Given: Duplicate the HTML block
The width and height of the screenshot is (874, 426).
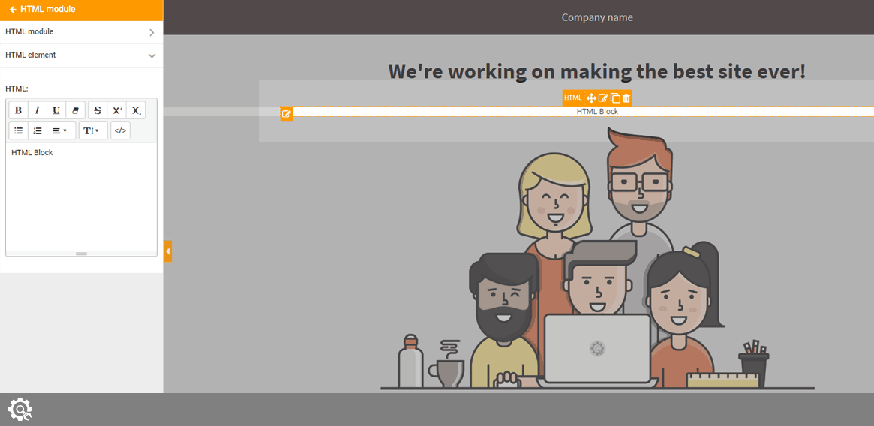Looking at the screenshot, I should [x=615, y=98].
